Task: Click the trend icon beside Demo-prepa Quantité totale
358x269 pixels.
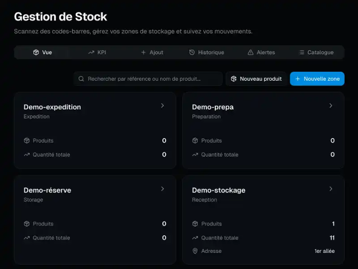Action: (195, 155)
